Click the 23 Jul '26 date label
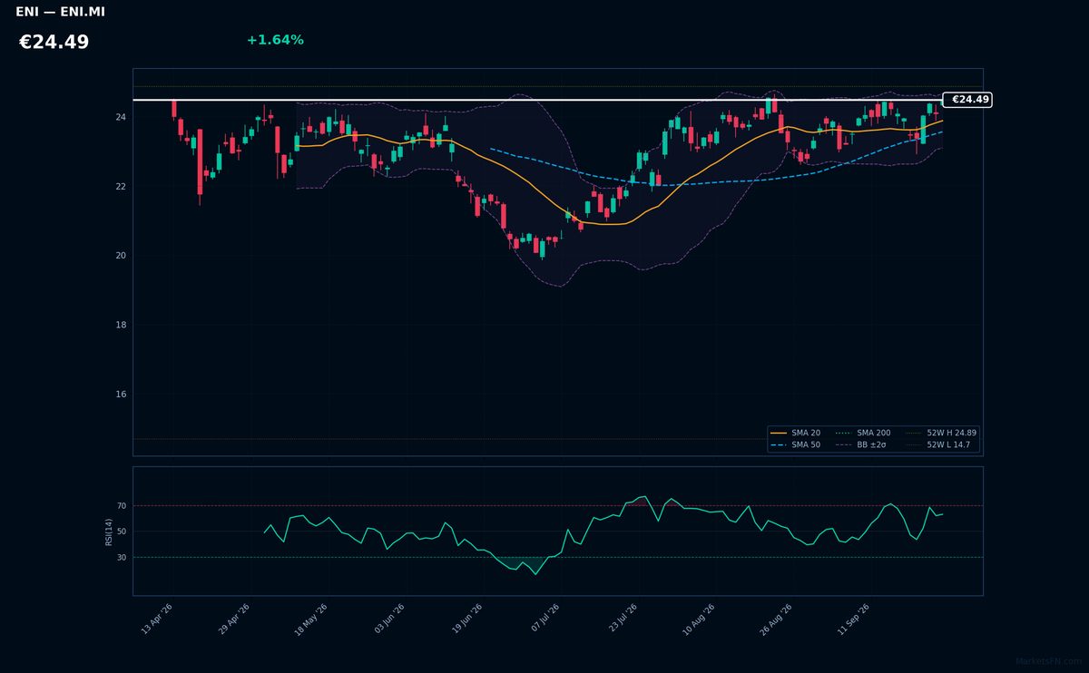1089x673 pixels. coord(622,619)
